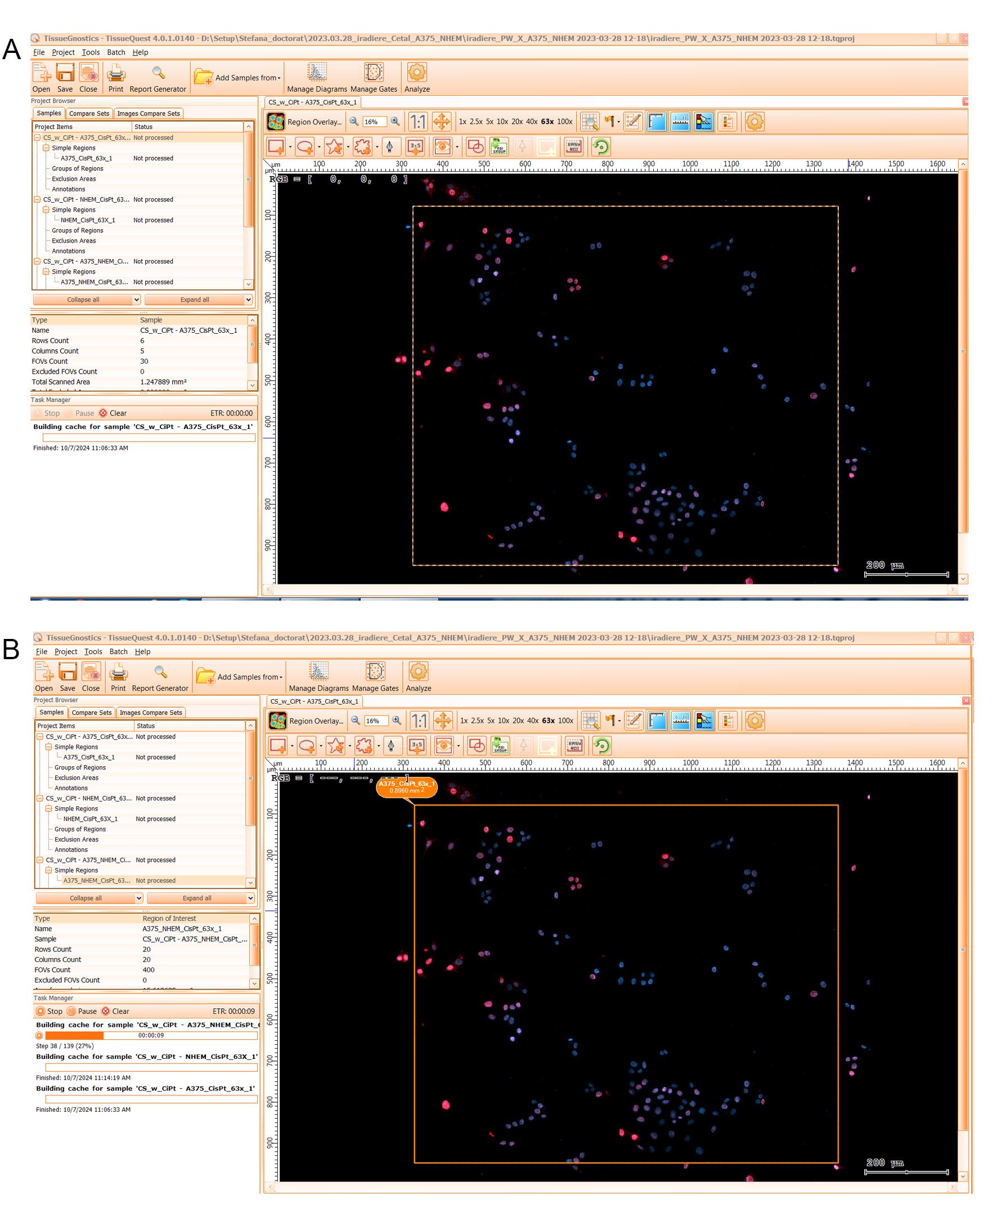The width and height of the screenshot is (997, 1230).
Task: Select the star polygon region tool in panel A
Action: (x=334, y=146)
